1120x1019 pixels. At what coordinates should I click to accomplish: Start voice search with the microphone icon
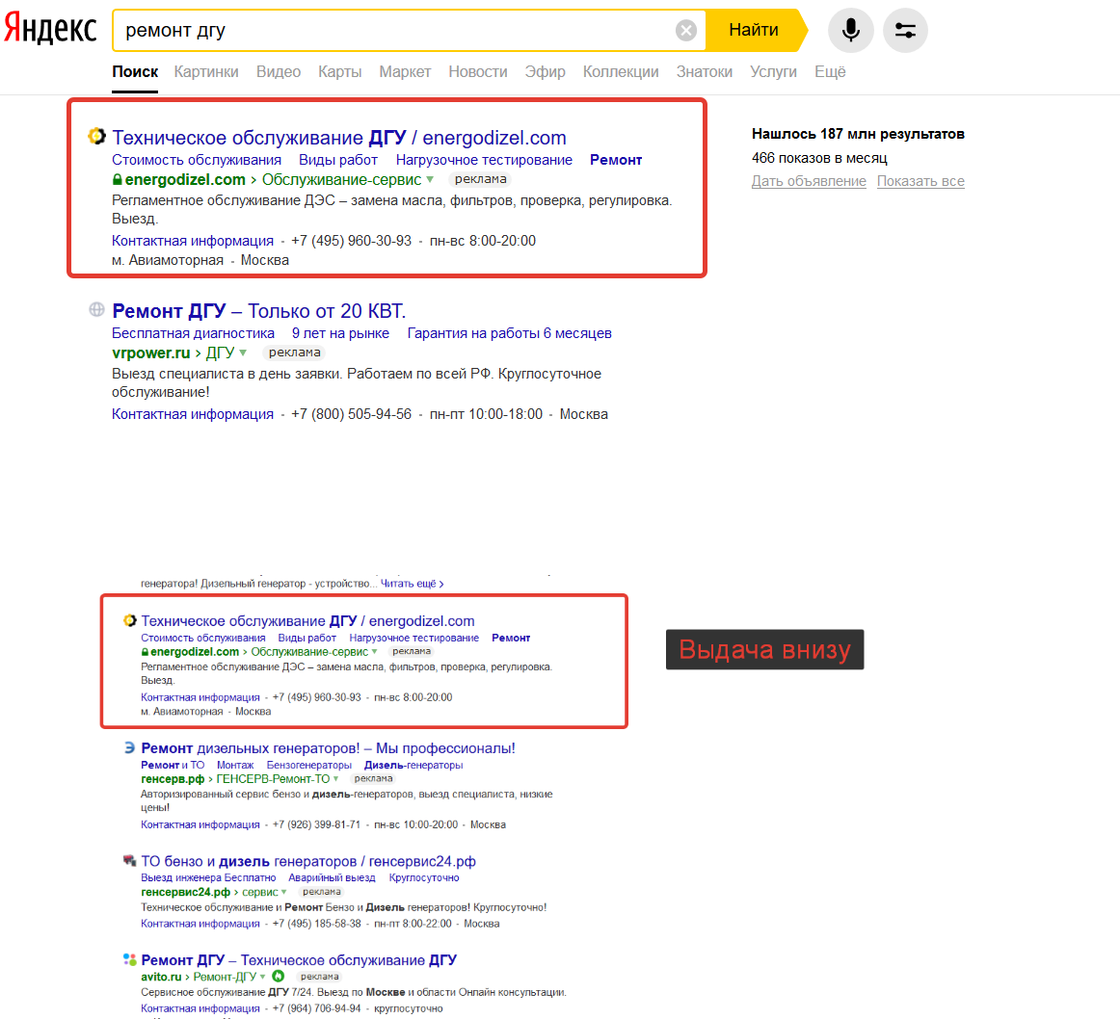(x=850, y=30)
